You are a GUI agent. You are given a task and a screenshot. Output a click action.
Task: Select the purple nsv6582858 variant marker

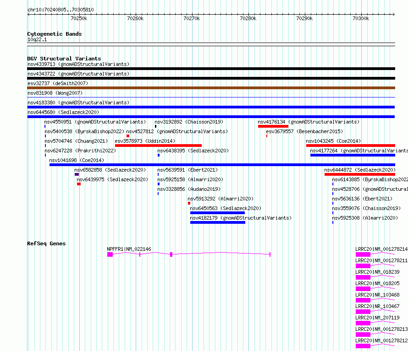coord(77,174)
